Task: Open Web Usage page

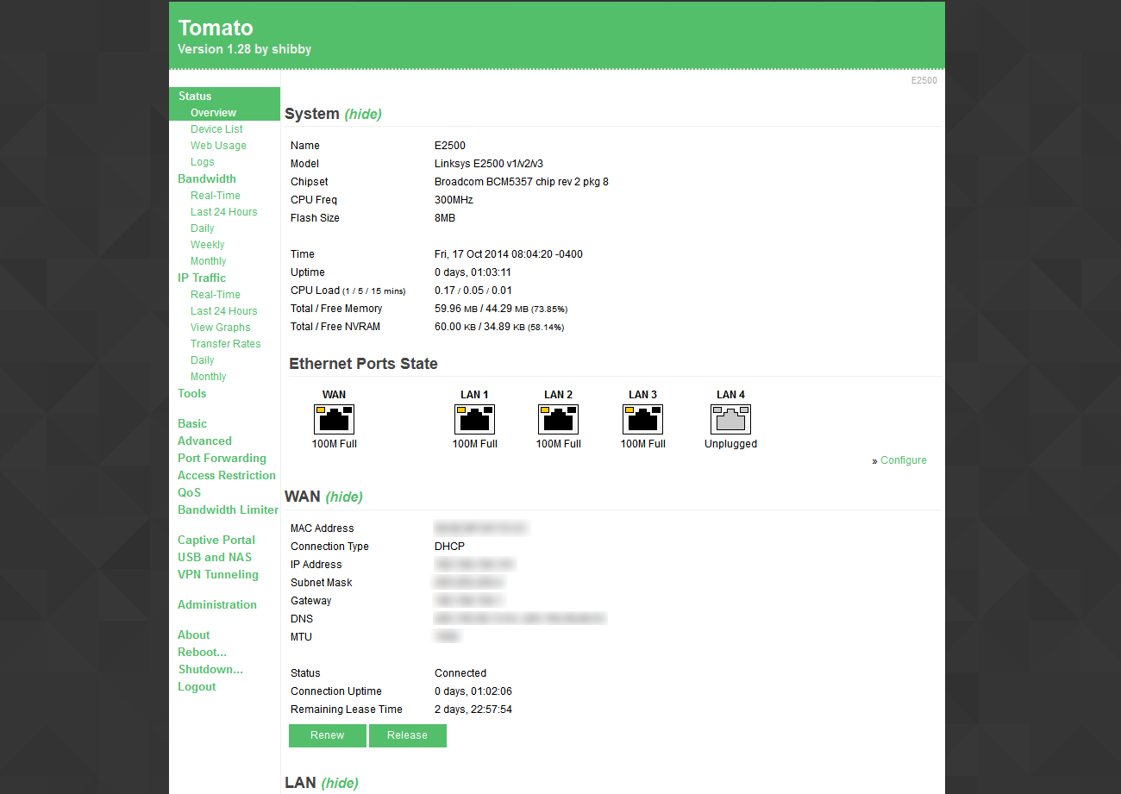Action: [218, 146]
